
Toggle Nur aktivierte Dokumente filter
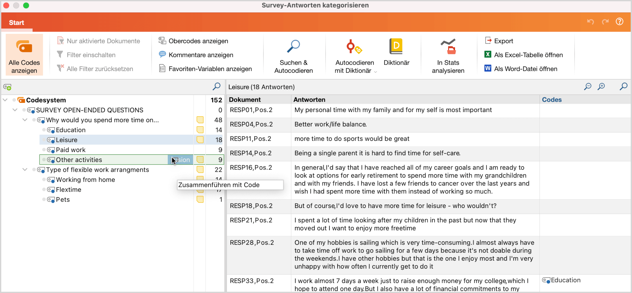pyautogui.click(x=99, y=41)
